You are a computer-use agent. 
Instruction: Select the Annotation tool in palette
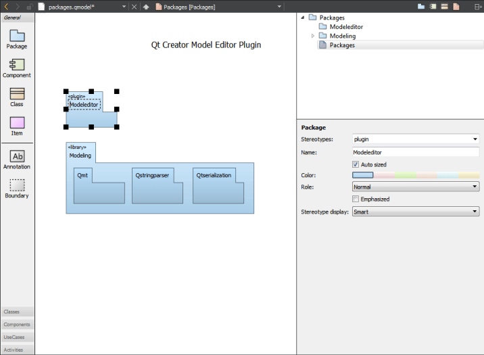coord(17,160)
